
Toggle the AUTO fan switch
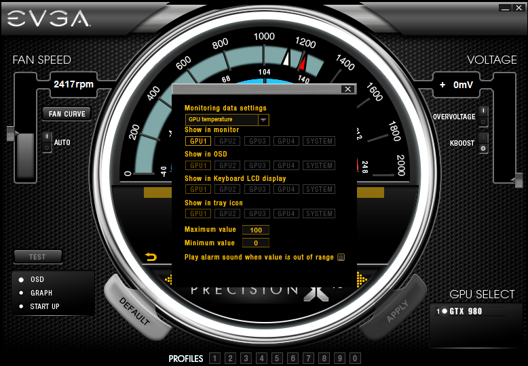tap(47, 142)
